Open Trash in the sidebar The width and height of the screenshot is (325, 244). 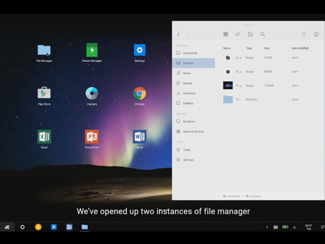coord(193,150)
